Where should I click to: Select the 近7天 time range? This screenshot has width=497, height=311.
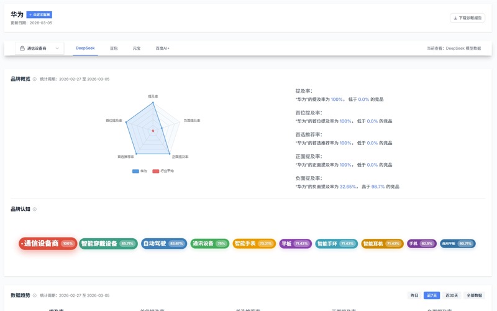point(432,295)
